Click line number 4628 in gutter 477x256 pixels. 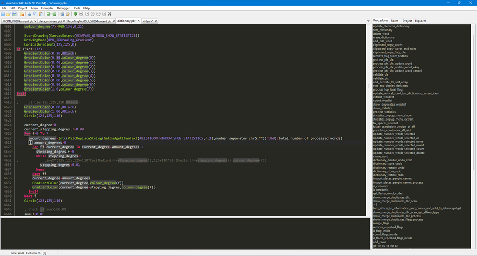(x=8, y=143)
